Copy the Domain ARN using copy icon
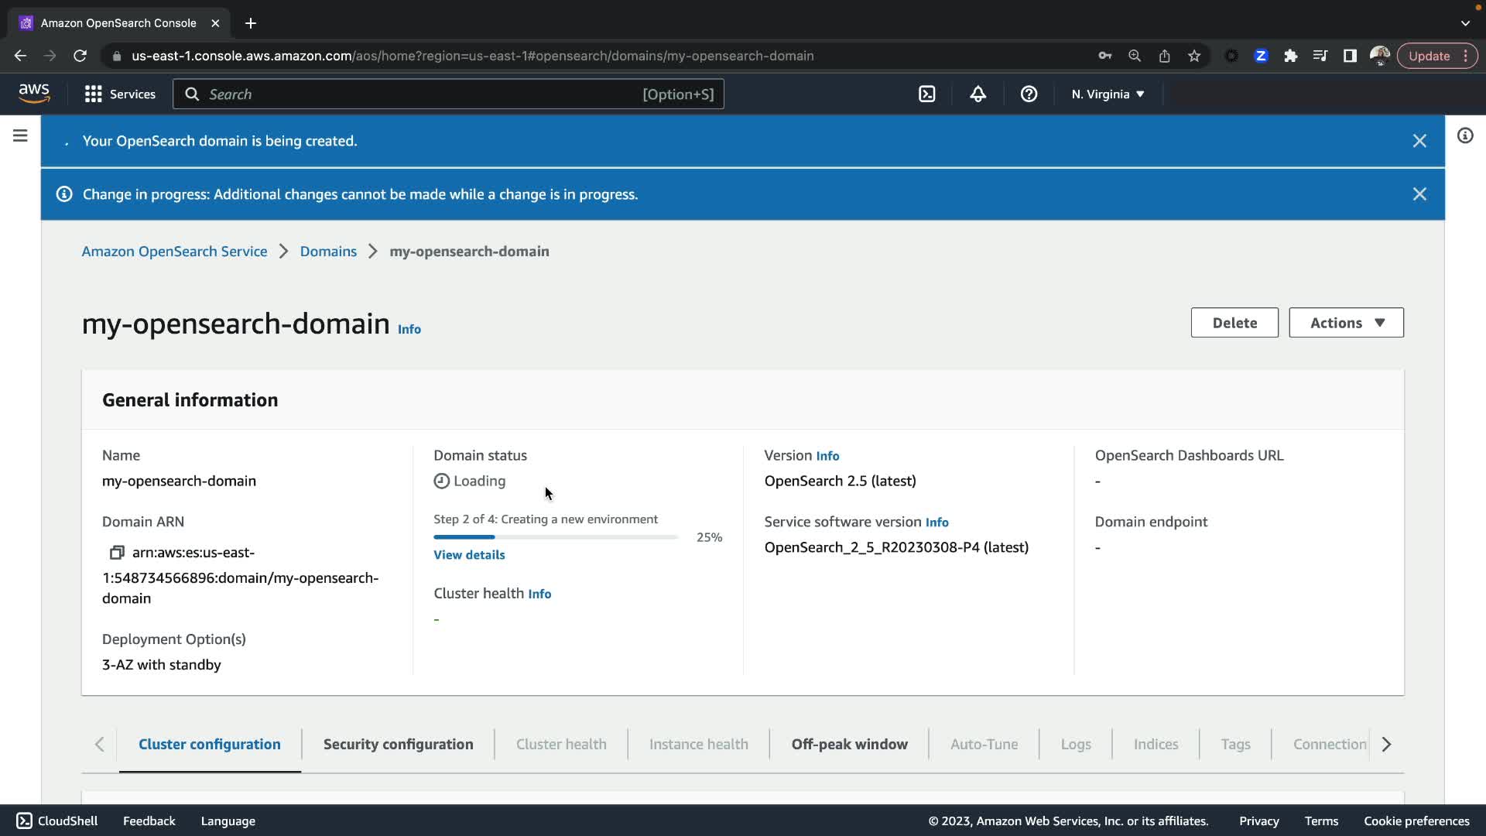 117,553
